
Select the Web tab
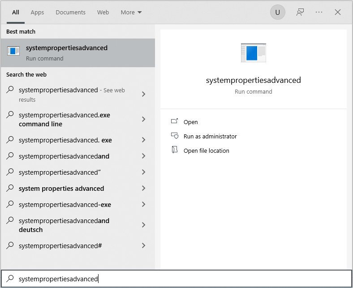tap(103, 12)
